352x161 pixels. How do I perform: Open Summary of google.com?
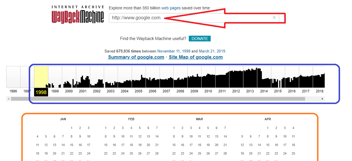coord(136,57)
